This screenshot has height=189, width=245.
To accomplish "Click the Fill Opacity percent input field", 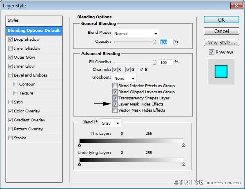I will click(166, 62).
